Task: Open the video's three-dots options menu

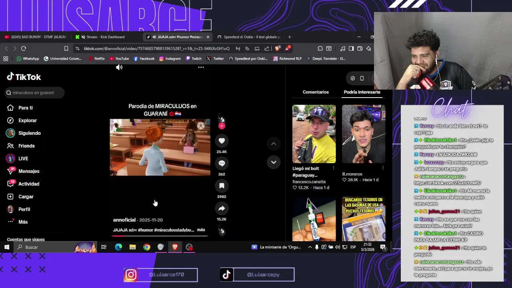Action: 201,67
